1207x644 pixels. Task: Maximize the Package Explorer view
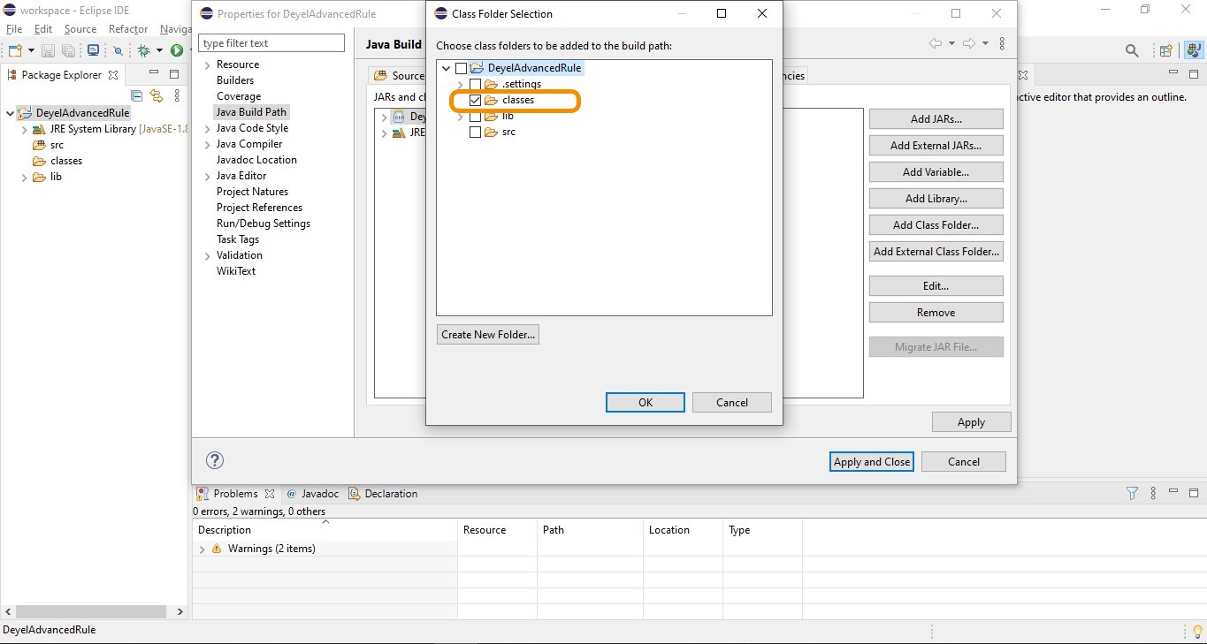tap(174, 74)
